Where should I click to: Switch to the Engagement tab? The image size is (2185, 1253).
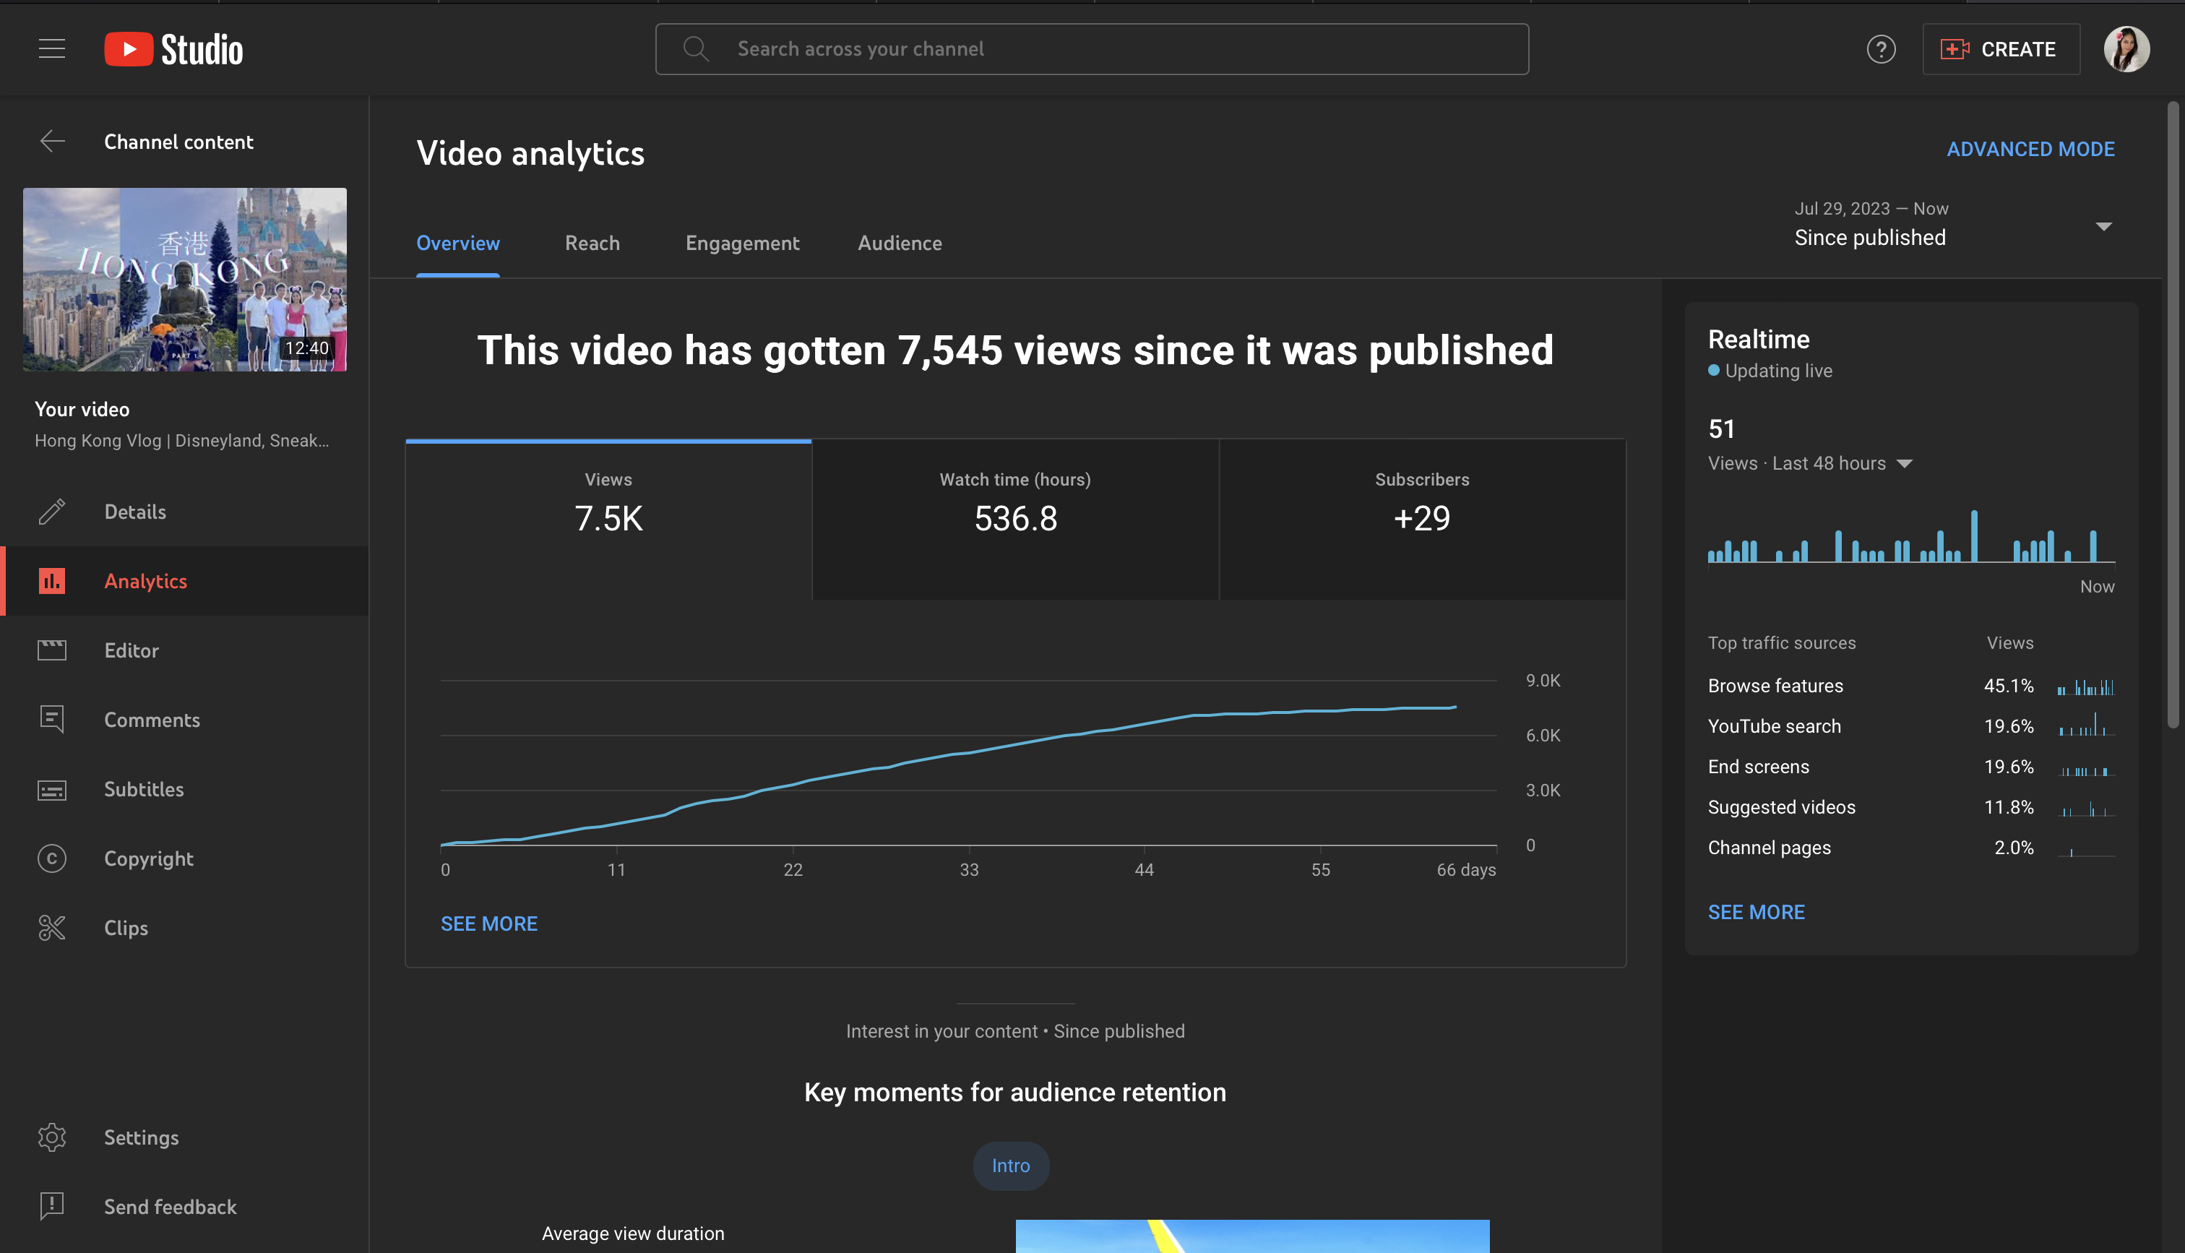(741, 244)
